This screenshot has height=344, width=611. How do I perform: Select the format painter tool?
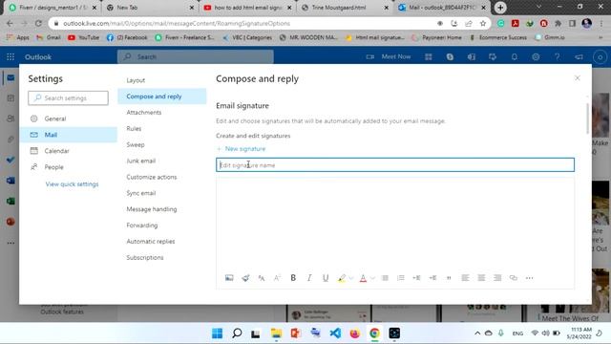coord(245,278)
